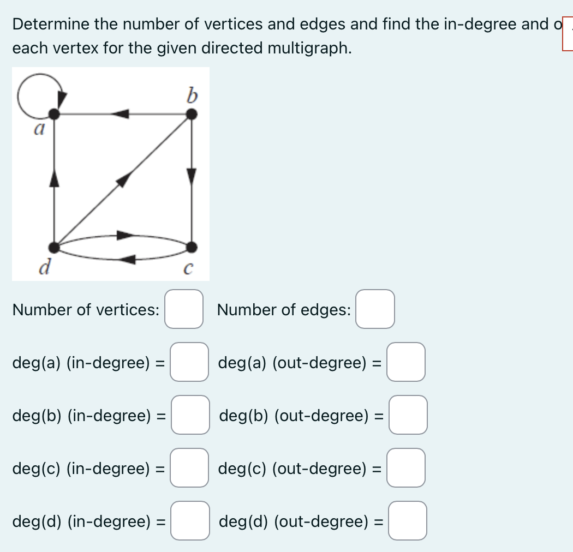Select the deg(c) out-degree answer box
The width and height of the screenshot is (573, 552).
(407, 468)
